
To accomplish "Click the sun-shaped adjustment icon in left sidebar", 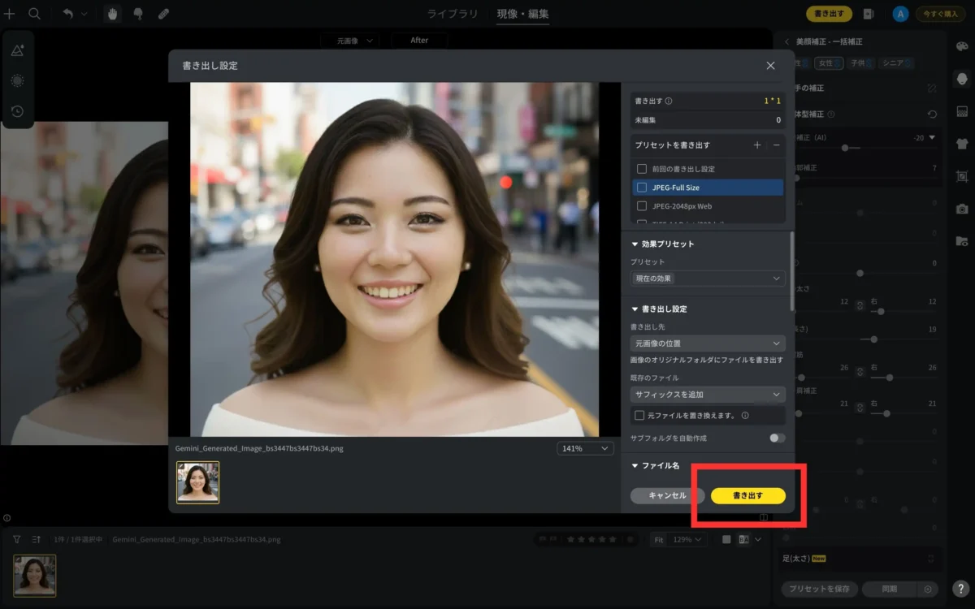I will click(x=17, y=80).
